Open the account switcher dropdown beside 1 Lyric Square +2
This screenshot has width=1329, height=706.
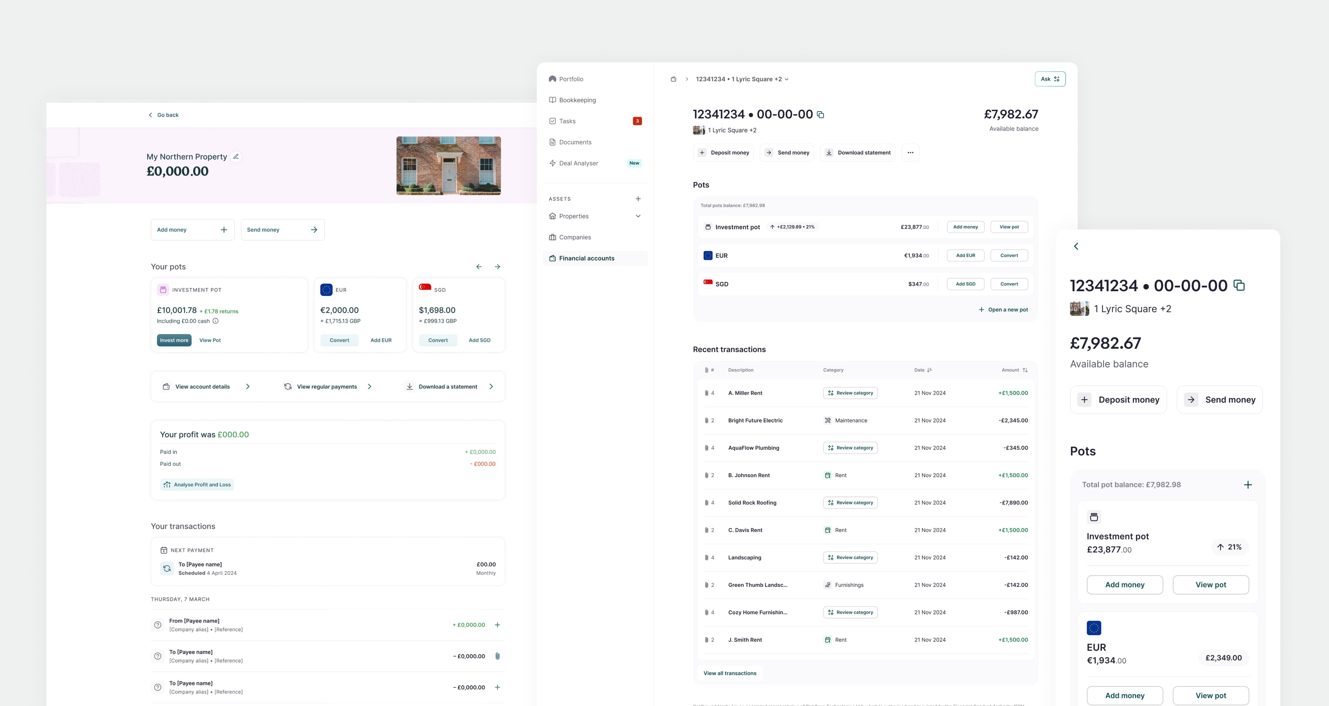(787, 79)
